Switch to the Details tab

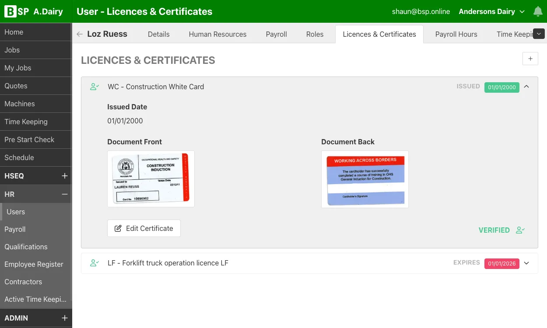(x=158, y=34)
